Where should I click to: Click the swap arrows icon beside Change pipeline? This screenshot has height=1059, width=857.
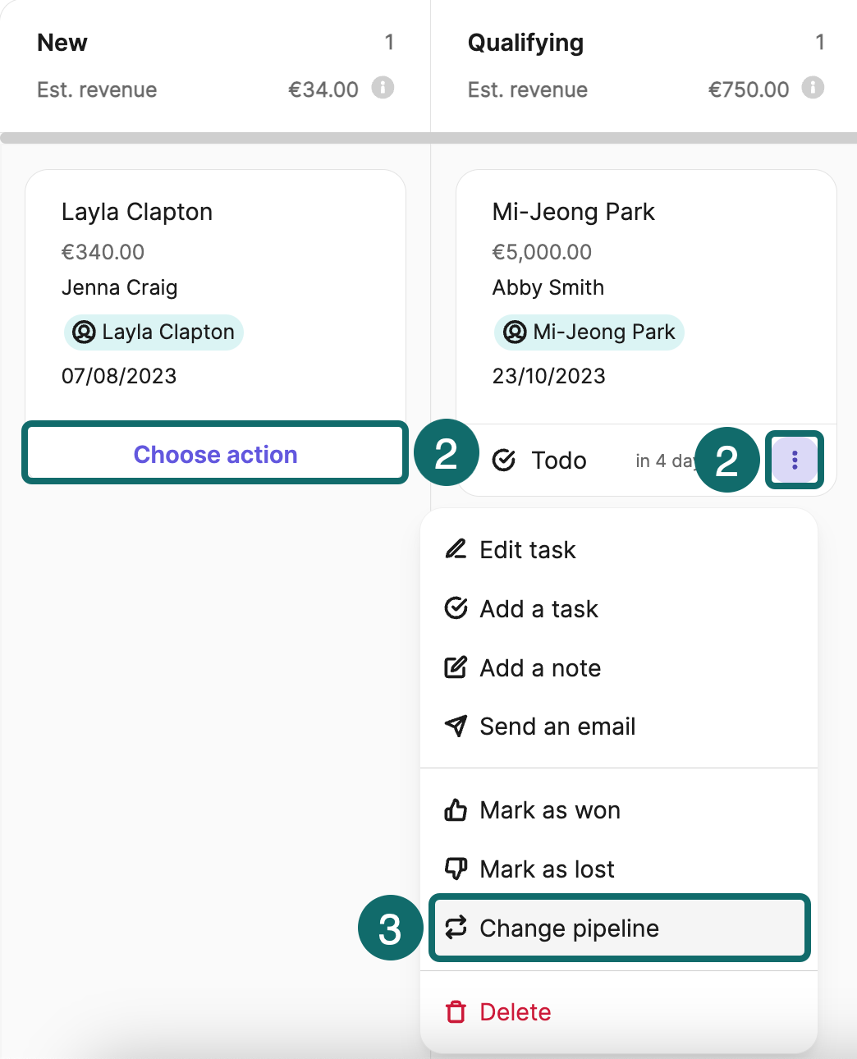(x=456, y=927)
